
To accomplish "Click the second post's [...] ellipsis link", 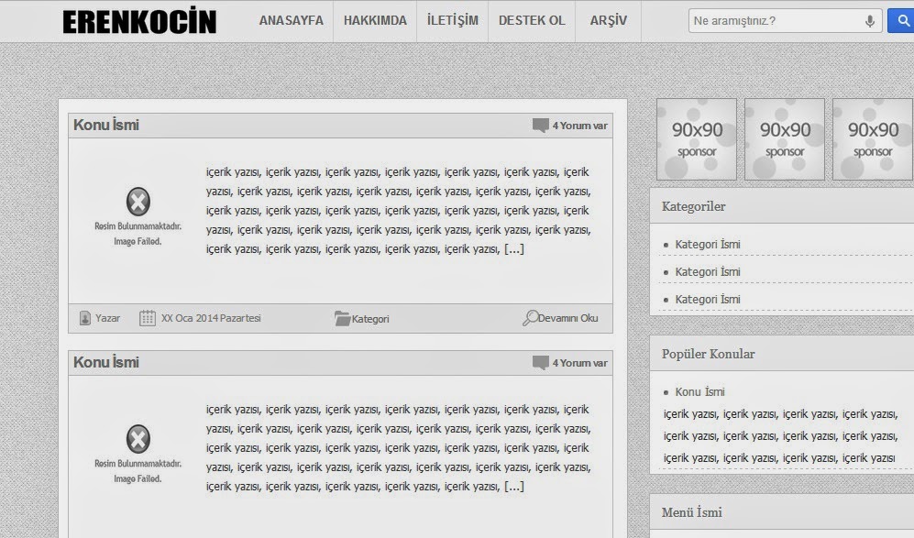I will tap(514, 486).
